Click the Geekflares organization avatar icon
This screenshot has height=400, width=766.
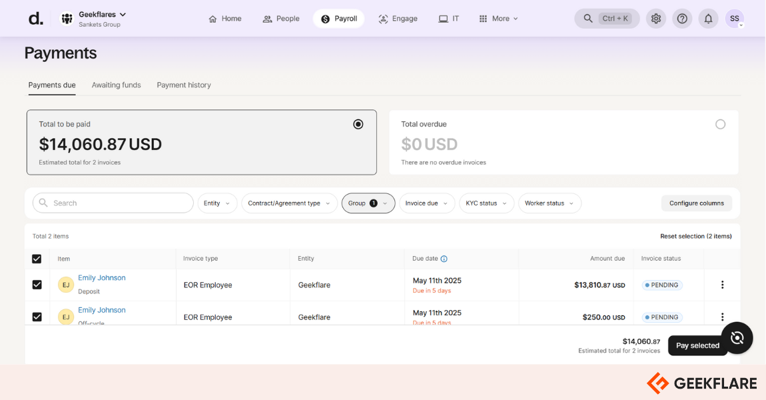click(67, 19)
